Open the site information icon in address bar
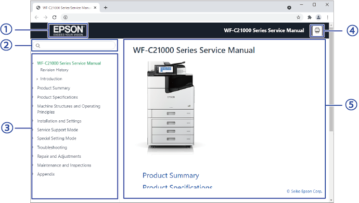359x203 pixels. coord(65,17)
